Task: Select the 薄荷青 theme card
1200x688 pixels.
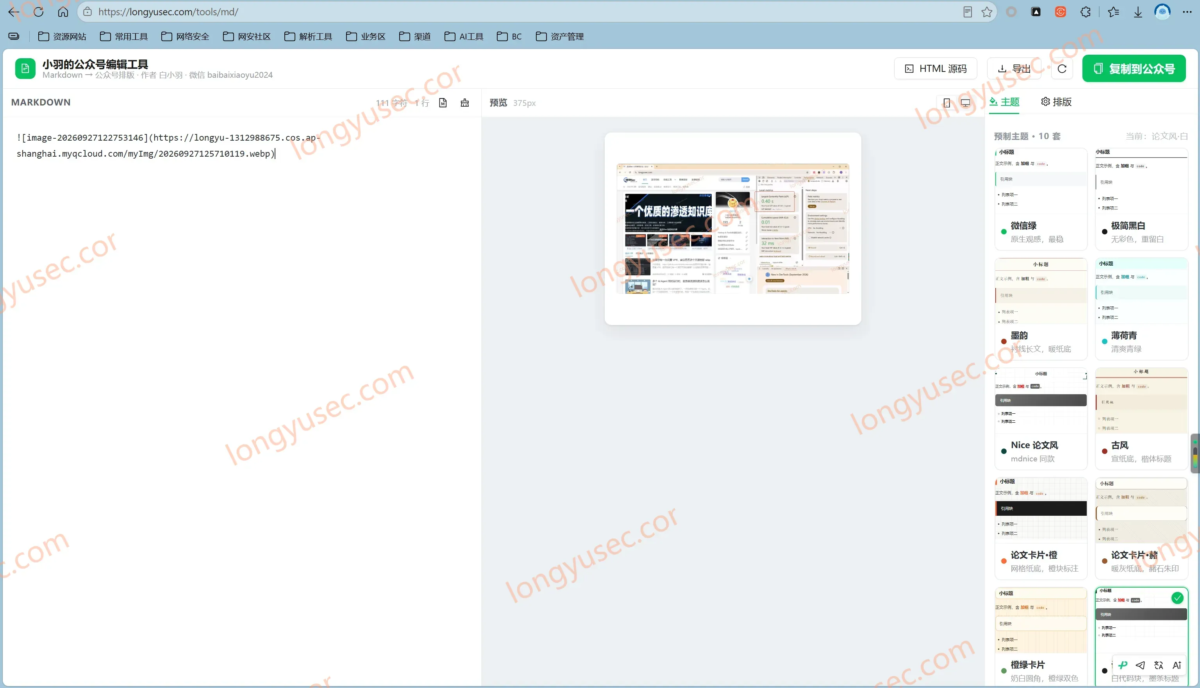Action: (1141, 309)
